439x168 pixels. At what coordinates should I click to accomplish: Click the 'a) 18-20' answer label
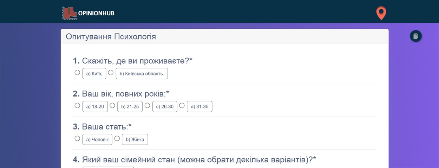pos(95,106)
